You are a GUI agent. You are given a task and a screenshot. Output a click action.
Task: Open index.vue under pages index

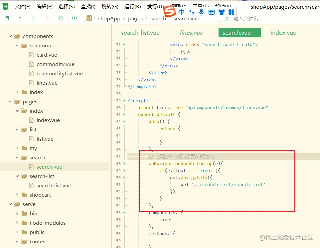48,120
